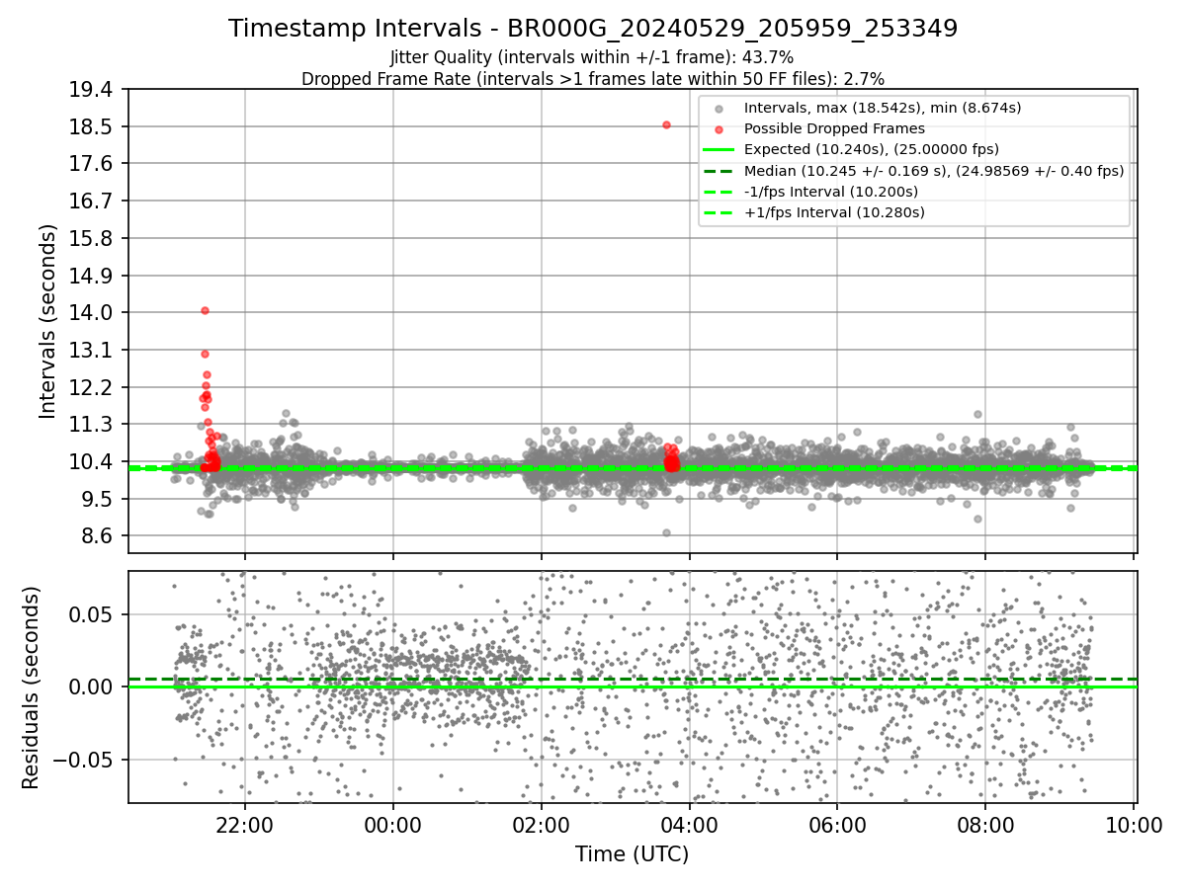Click the gray dot marker in the legend

pos(719,109)
